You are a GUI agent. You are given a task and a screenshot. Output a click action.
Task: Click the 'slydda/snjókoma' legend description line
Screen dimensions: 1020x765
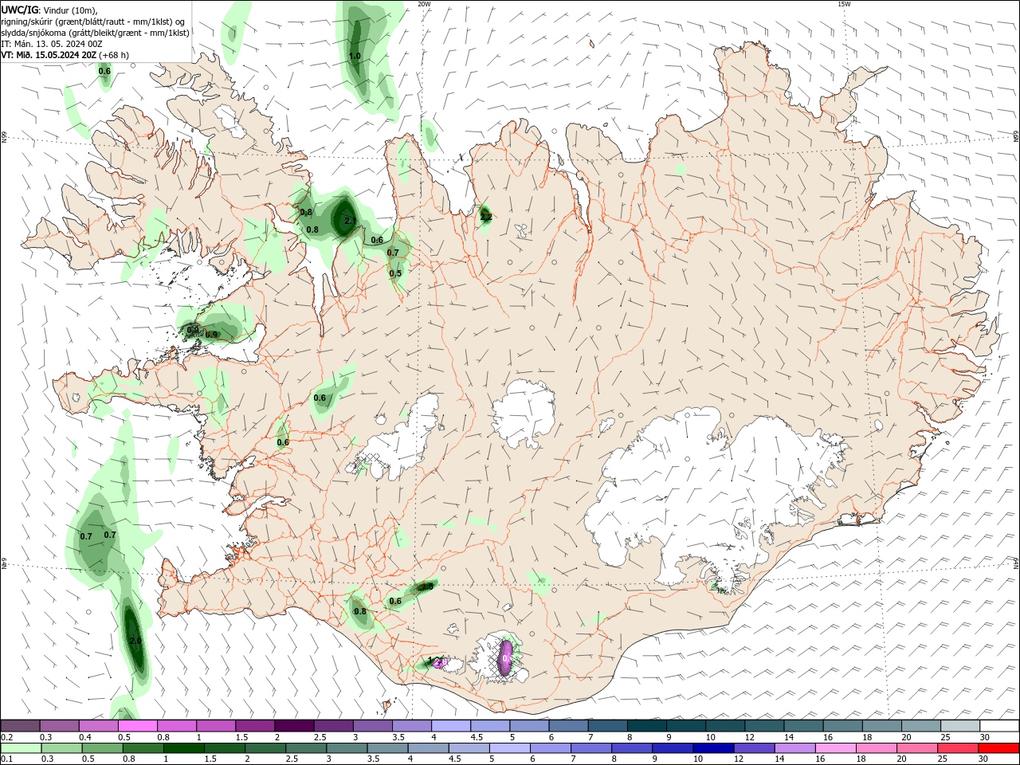[x=95, y=33]
